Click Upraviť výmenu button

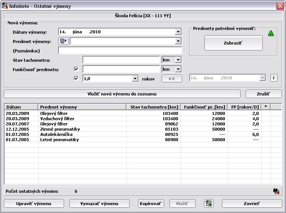[34, 204]
